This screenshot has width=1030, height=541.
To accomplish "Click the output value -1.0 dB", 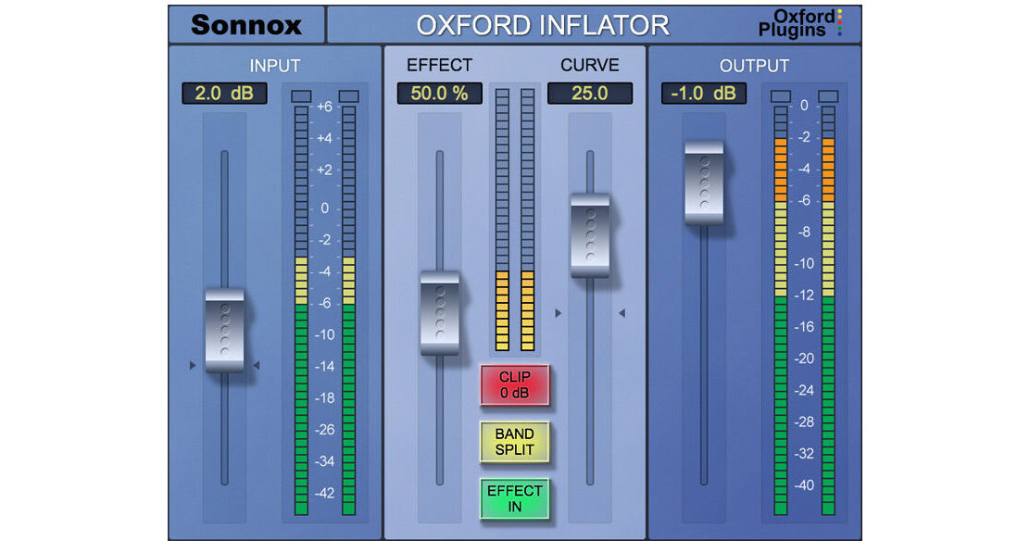I will 704,94.
